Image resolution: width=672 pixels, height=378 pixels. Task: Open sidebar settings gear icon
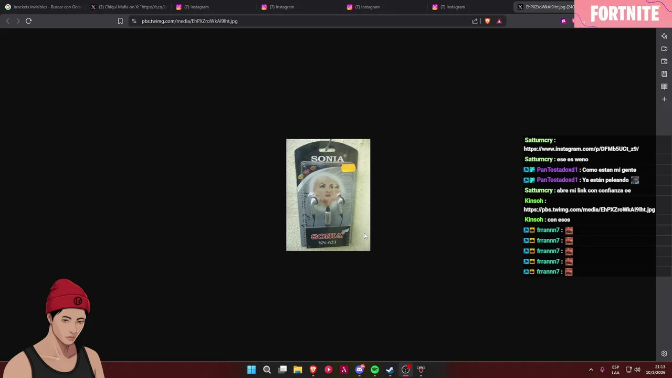click(664, 354)
